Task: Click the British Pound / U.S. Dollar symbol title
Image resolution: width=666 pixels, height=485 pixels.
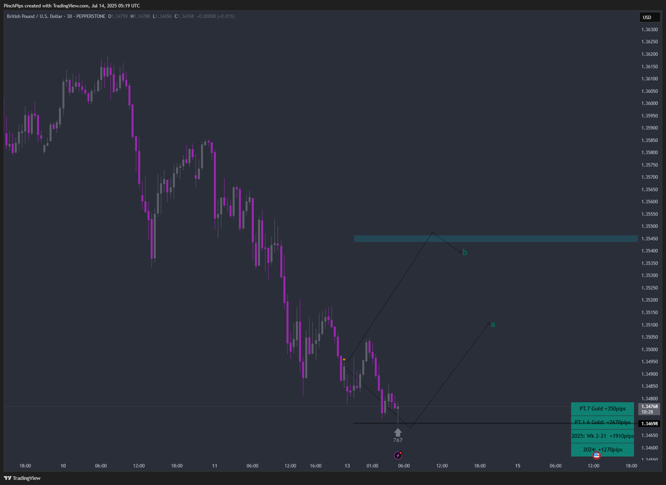Action: point(35,16)
